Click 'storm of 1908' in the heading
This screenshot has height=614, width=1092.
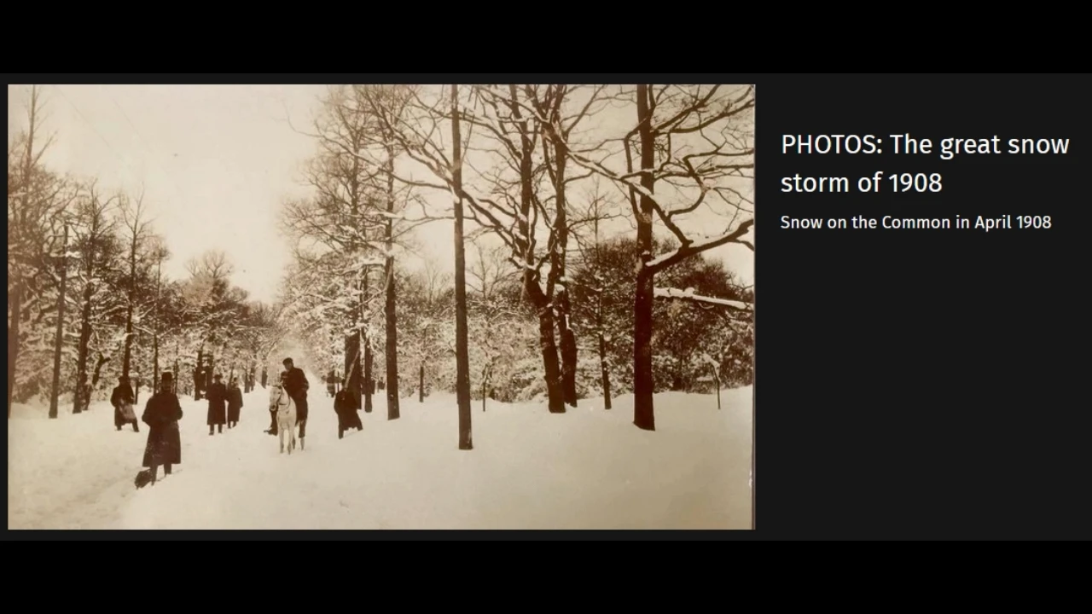(x=861, y=182)
